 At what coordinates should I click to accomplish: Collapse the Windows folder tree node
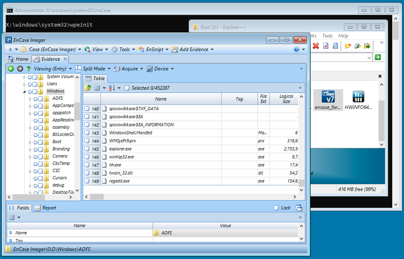(x=24, y=91)
